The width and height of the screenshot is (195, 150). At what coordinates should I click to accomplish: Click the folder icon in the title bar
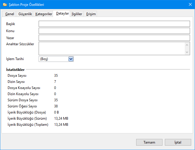click(5, 5)
